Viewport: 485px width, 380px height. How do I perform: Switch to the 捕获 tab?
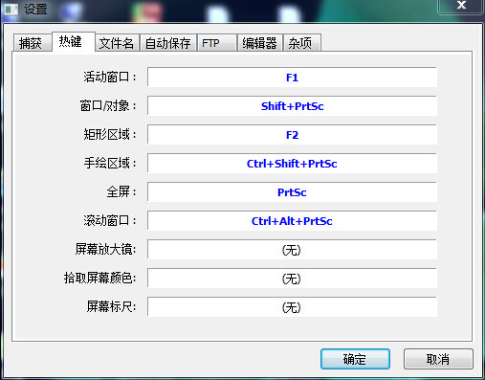coord(33,43)
